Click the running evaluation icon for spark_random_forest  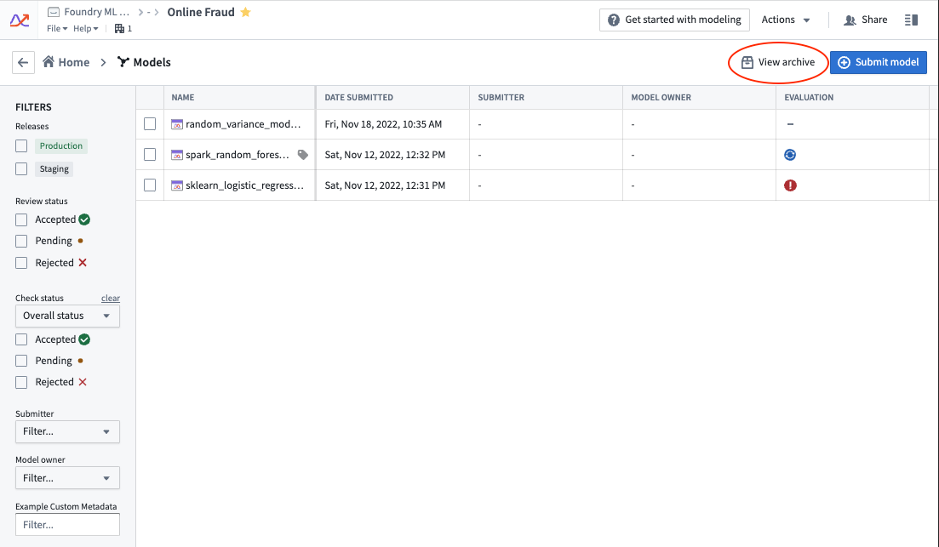790,155
